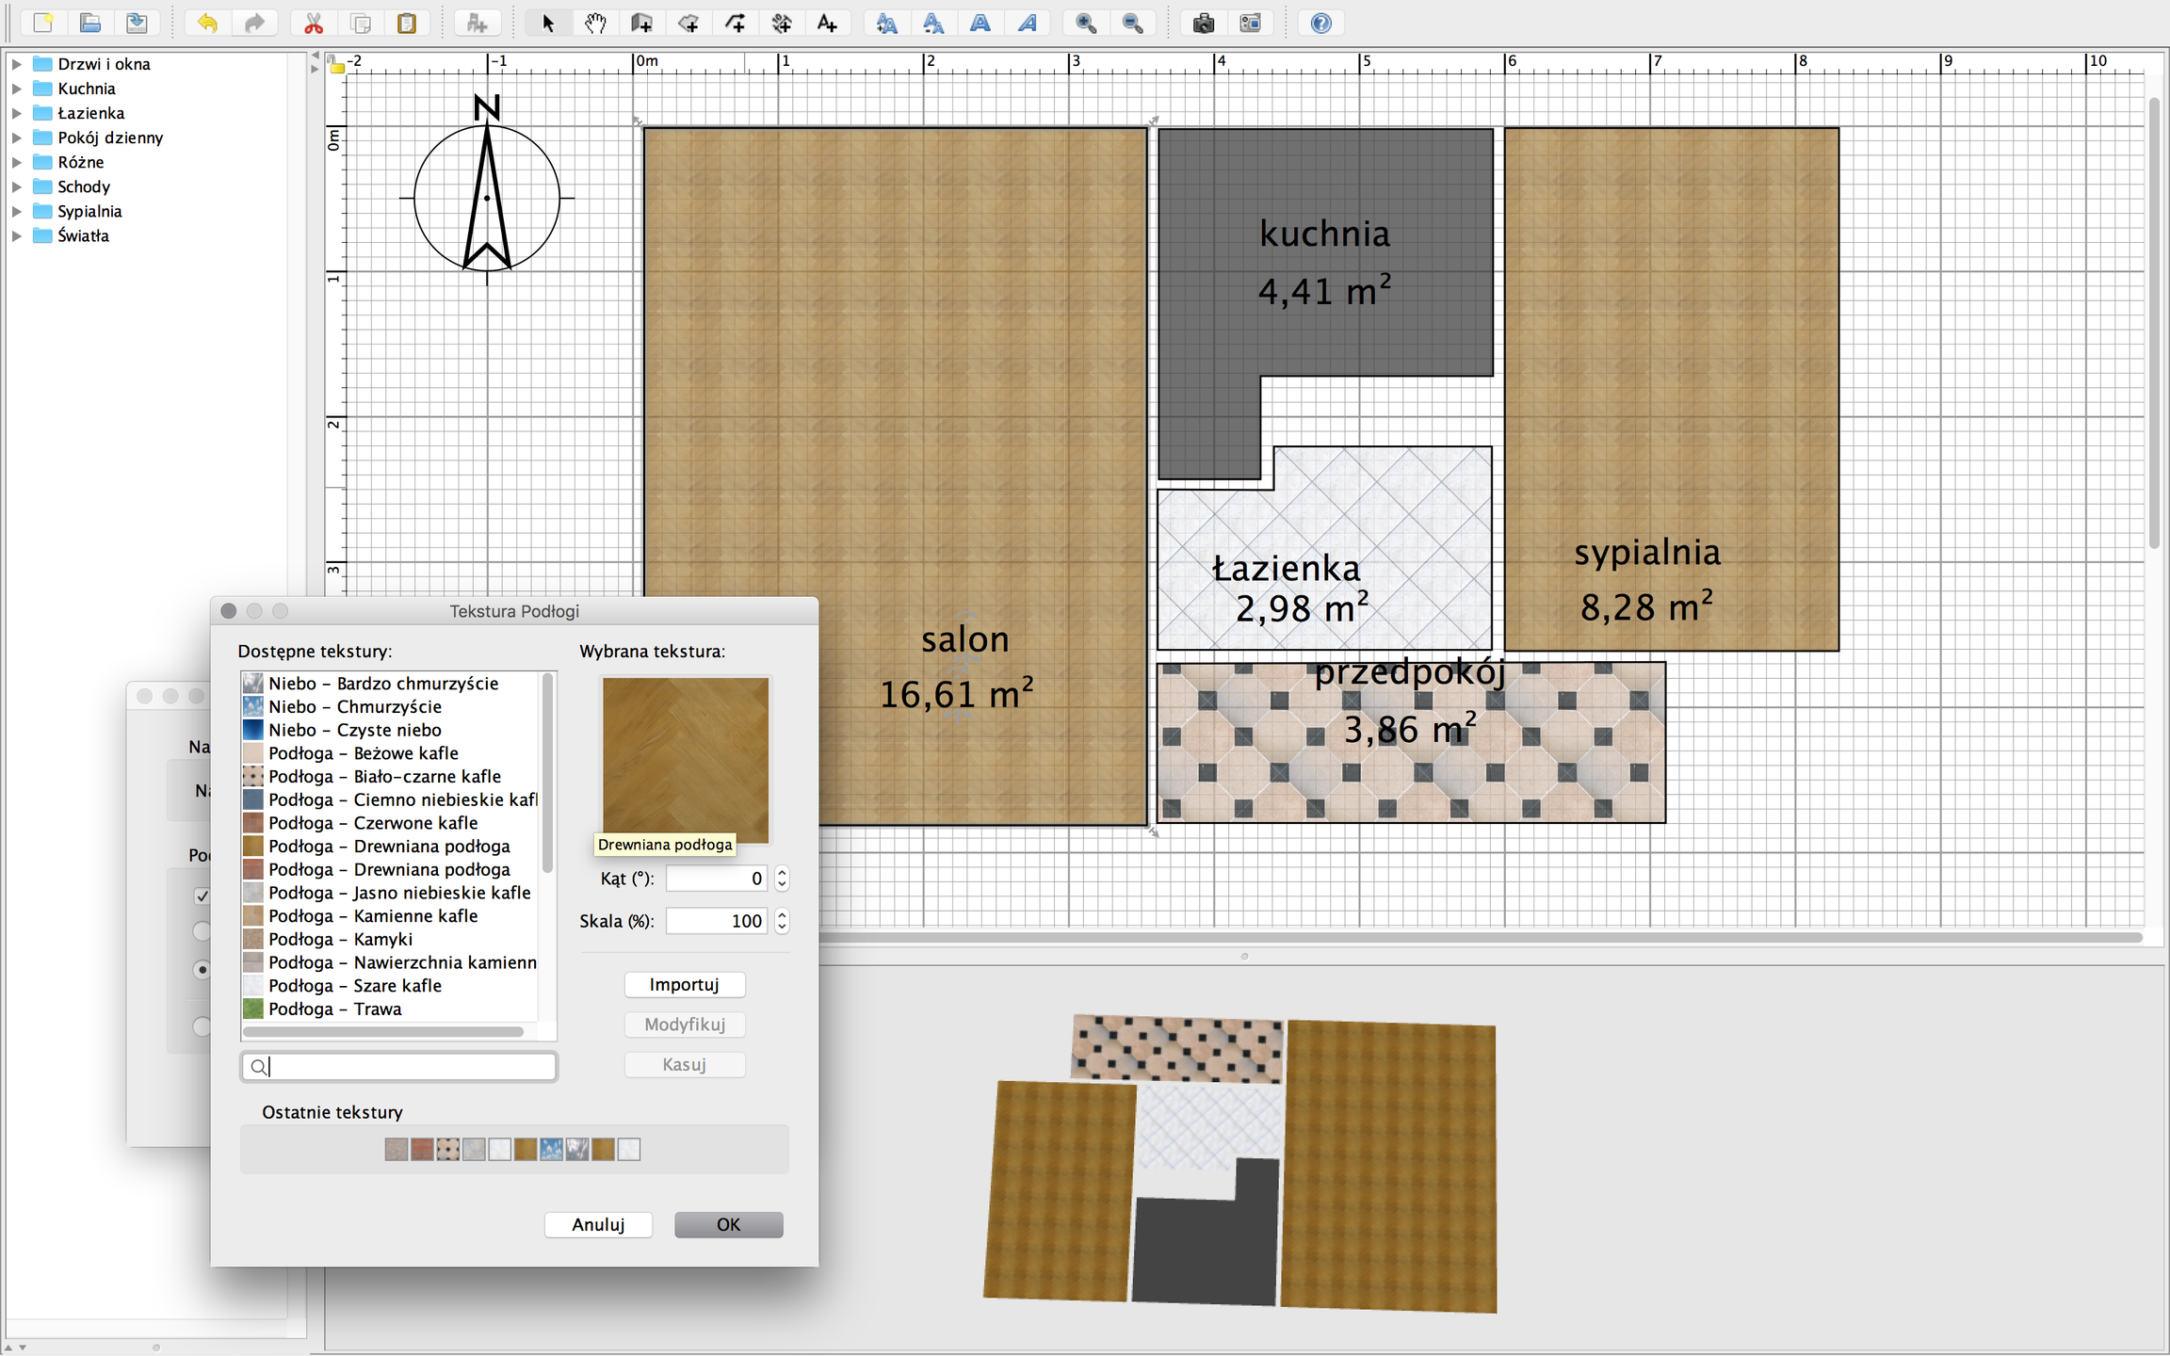2170x1356 pixels.
Task: Open the camera photo creation tool
Action: [x=1203, y=24]
